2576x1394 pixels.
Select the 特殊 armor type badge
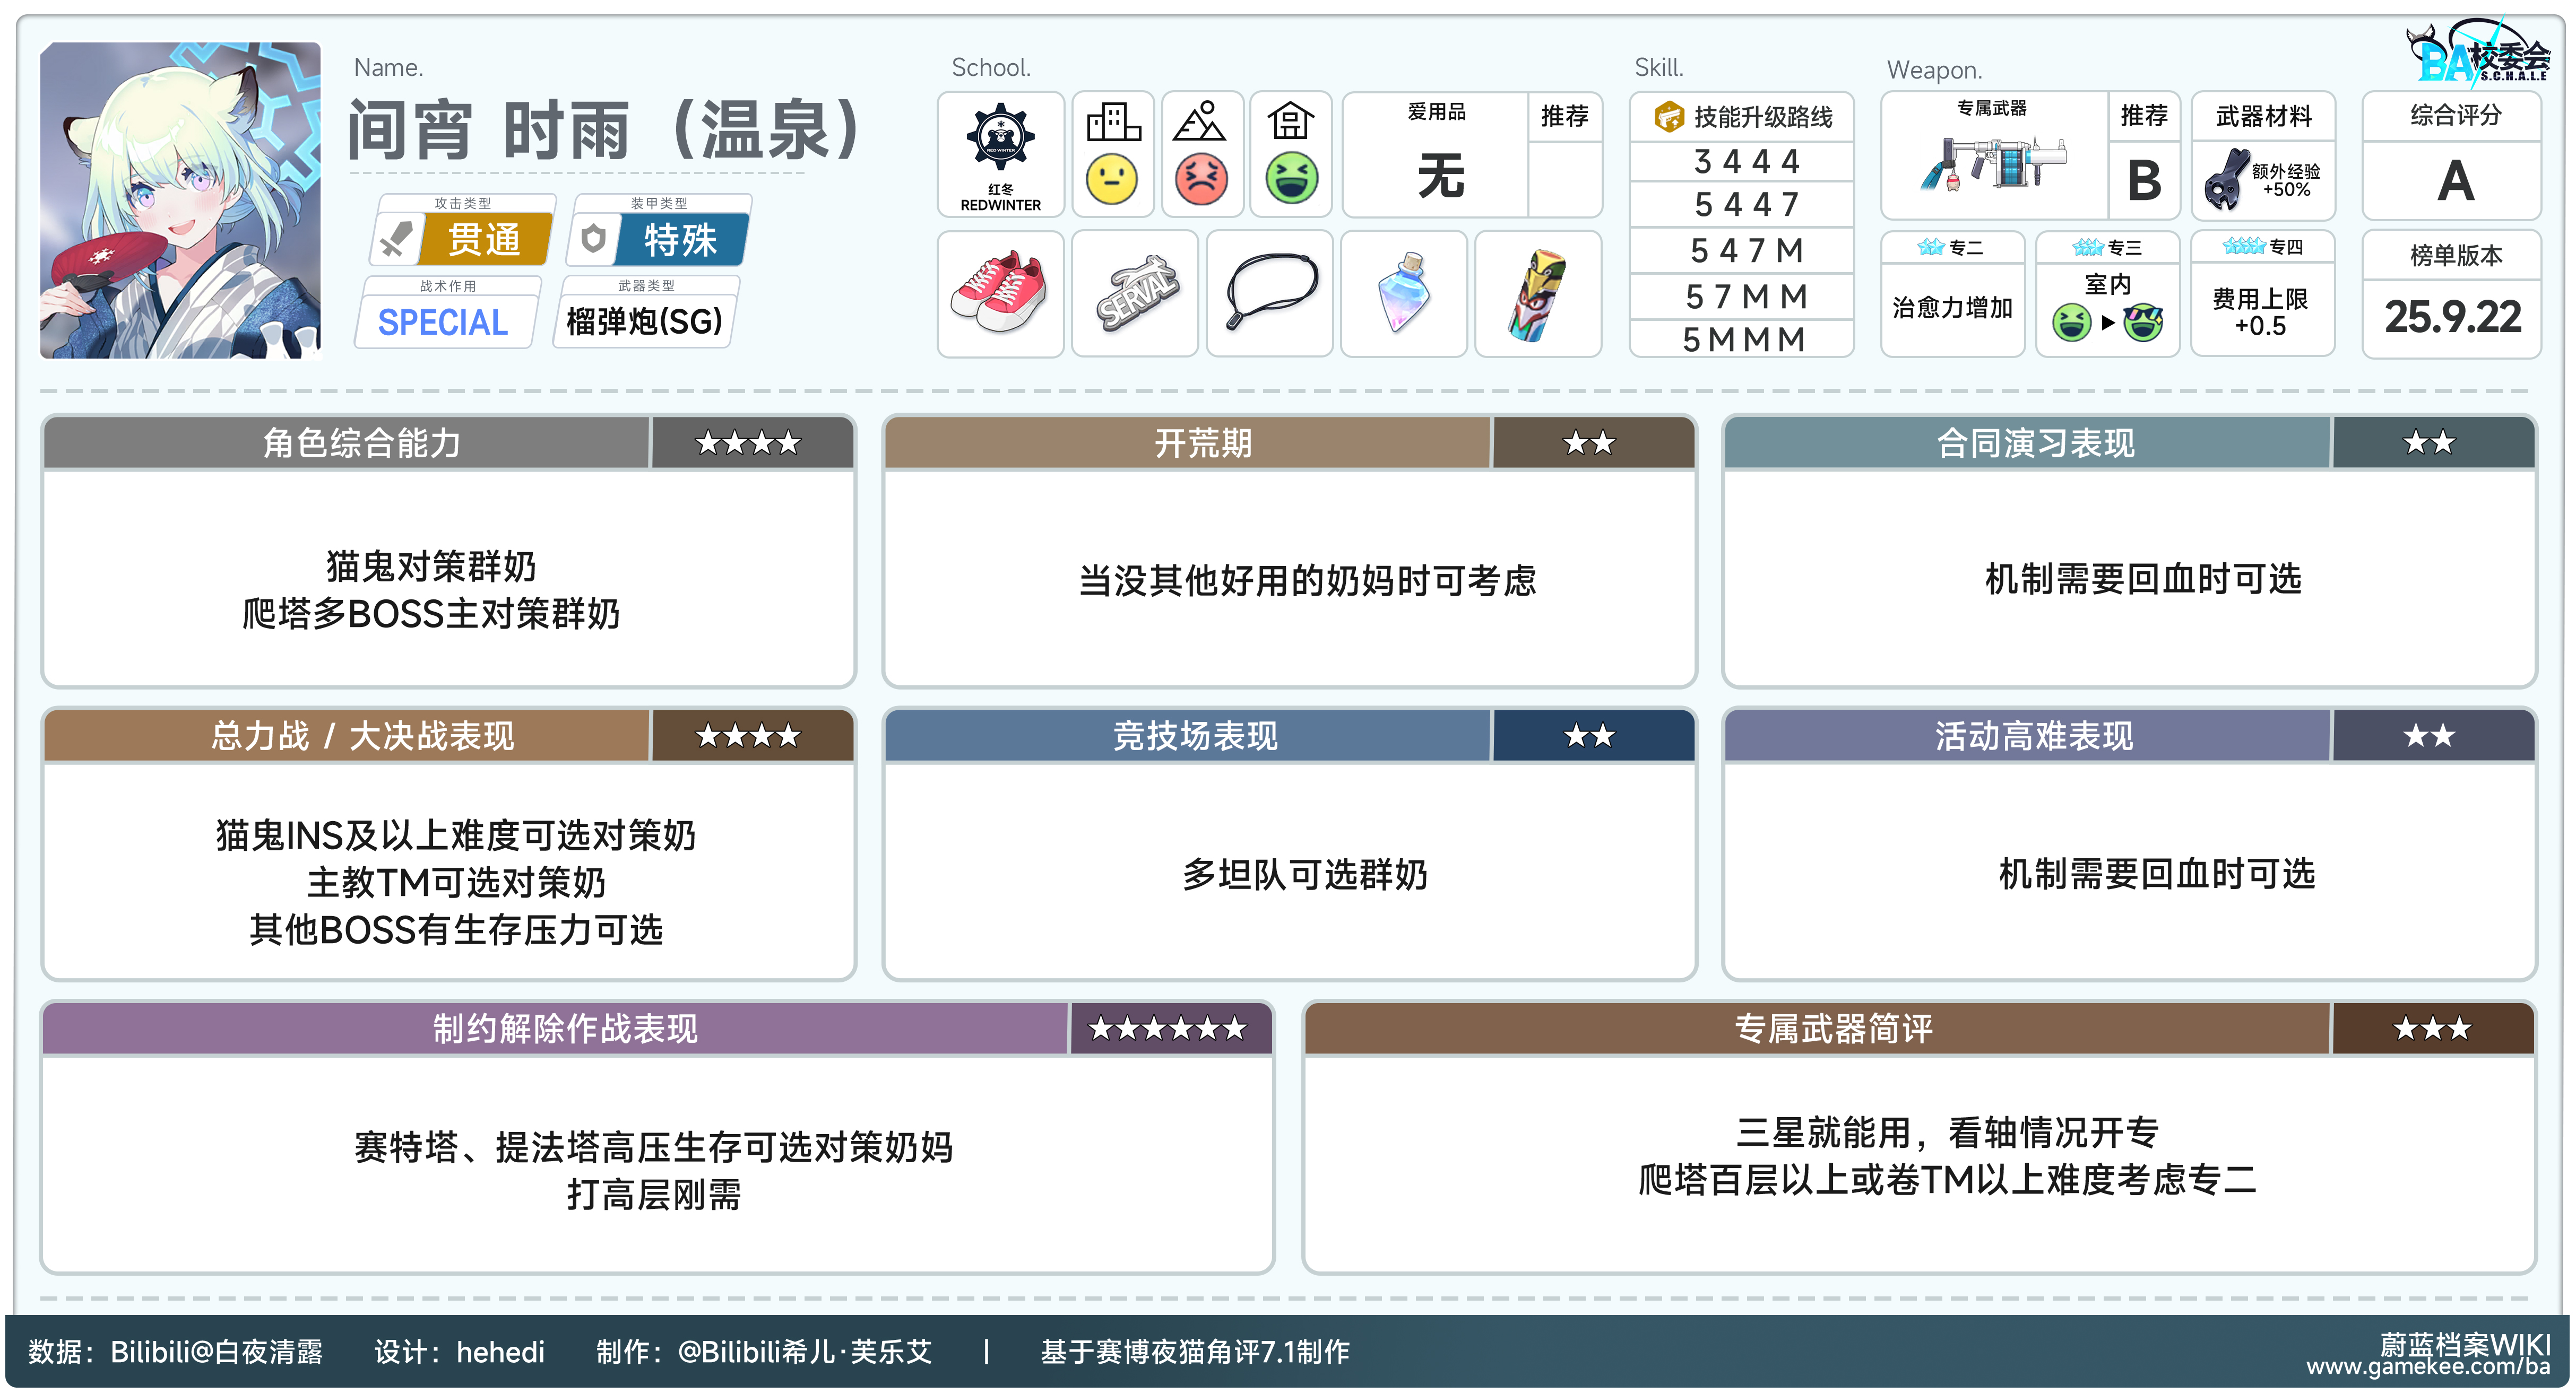[x=680, y=240]
